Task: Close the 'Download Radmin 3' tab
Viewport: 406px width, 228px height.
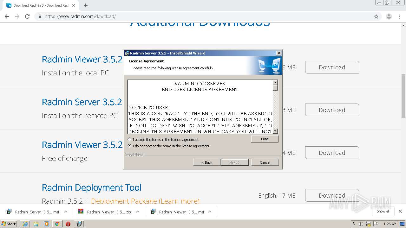Action: coord(74,5)
